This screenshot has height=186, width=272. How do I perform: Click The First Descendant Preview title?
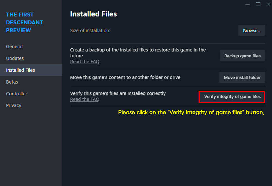click(25, 22)
